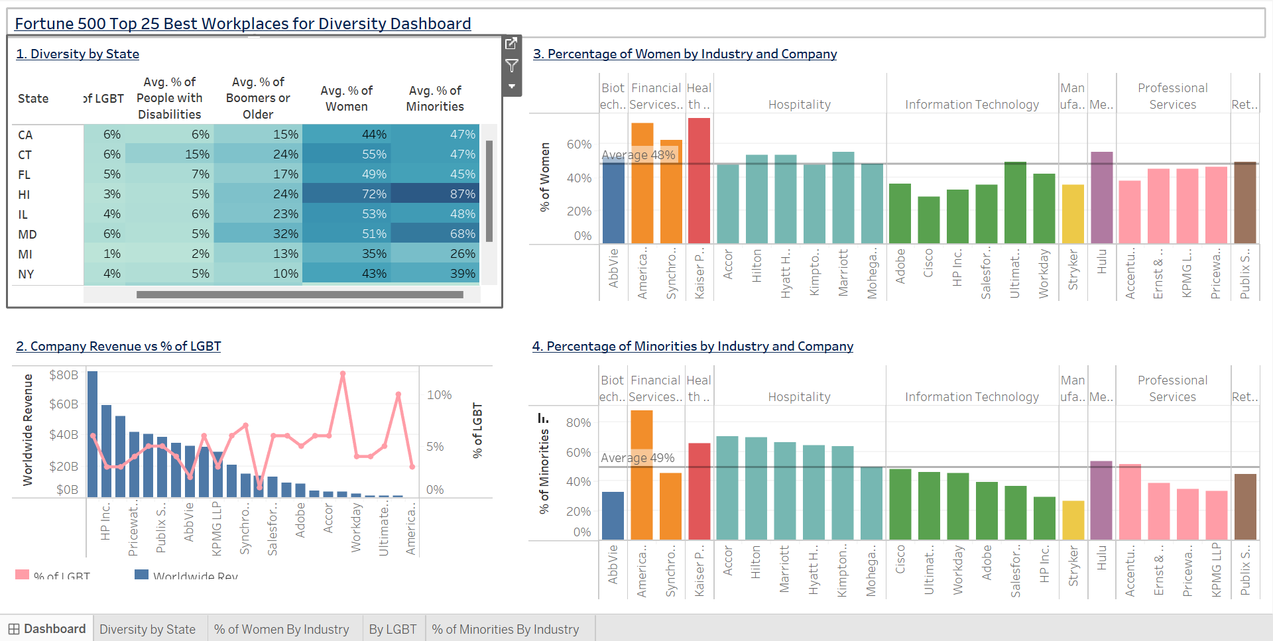1273x641 pixels.
Task: Click the Workday label in minorities chart
Action: [x=958, y=570]
